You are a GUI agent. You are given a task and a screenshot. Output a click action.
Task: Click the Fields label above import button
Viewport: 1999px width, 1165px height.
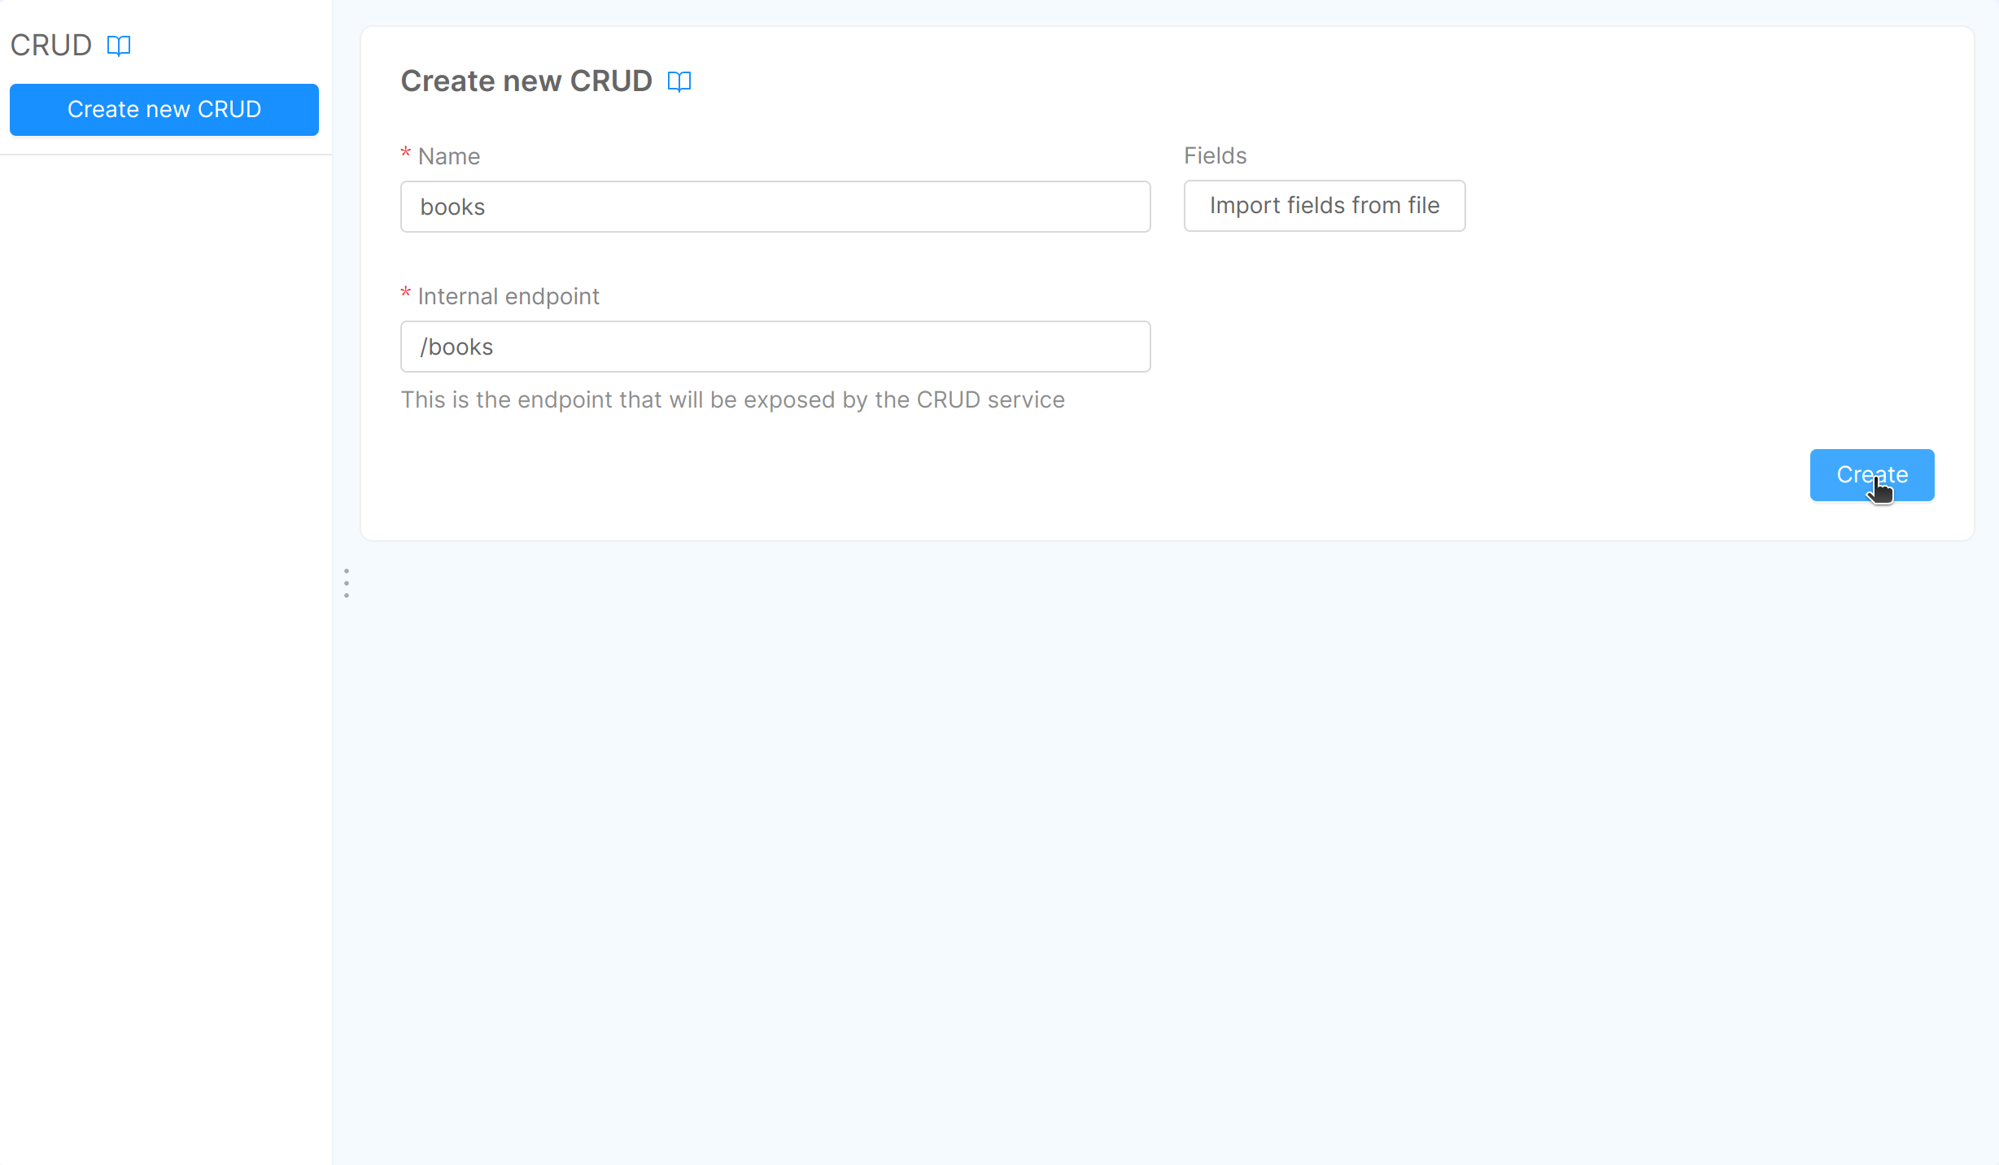coord(1215,155)
